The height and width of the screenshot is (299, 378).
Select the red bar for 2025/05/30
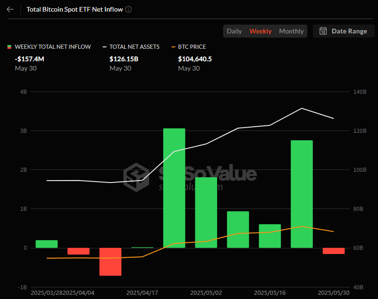[x=334, y=251]
